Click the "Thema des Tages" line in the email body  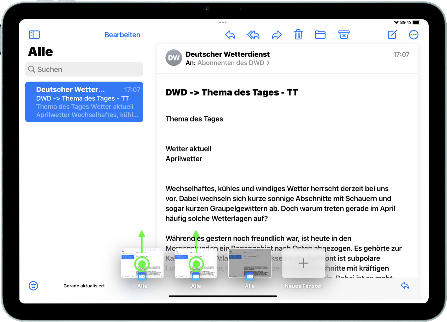[x=194, y=119]
